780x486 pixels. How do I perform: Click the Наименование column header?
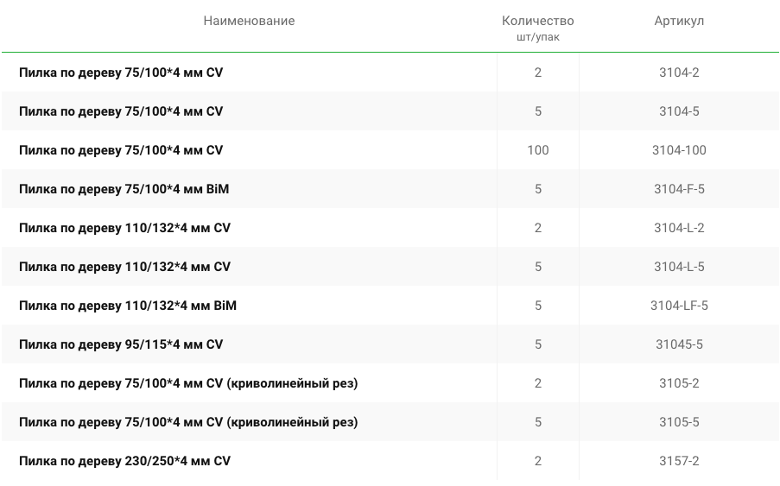(249, 21)
